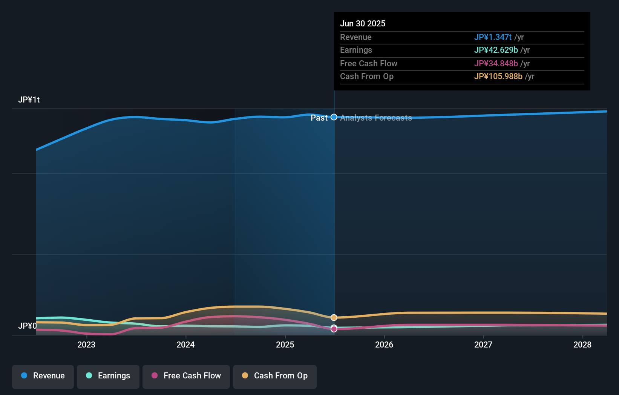The height and width of the screenshot is (395, 619).
Task: Toggle the Revenue series visibility
Action: (x=43, y=376)
